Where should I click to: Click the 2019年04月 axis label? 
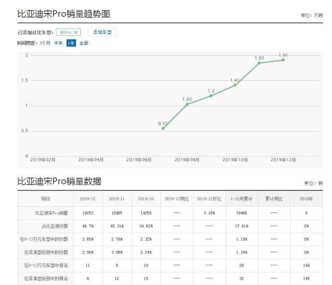click(x=91, y=160)
